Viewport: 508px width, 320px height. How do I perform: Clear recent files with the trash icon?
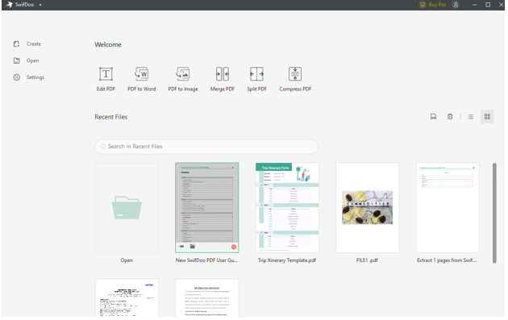point(450,117)
